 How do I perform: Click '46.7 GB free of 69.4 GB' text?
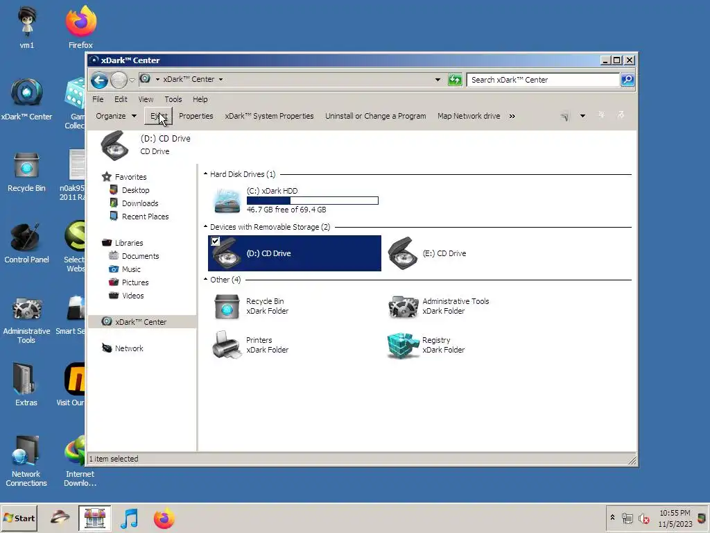coord(286,210)
